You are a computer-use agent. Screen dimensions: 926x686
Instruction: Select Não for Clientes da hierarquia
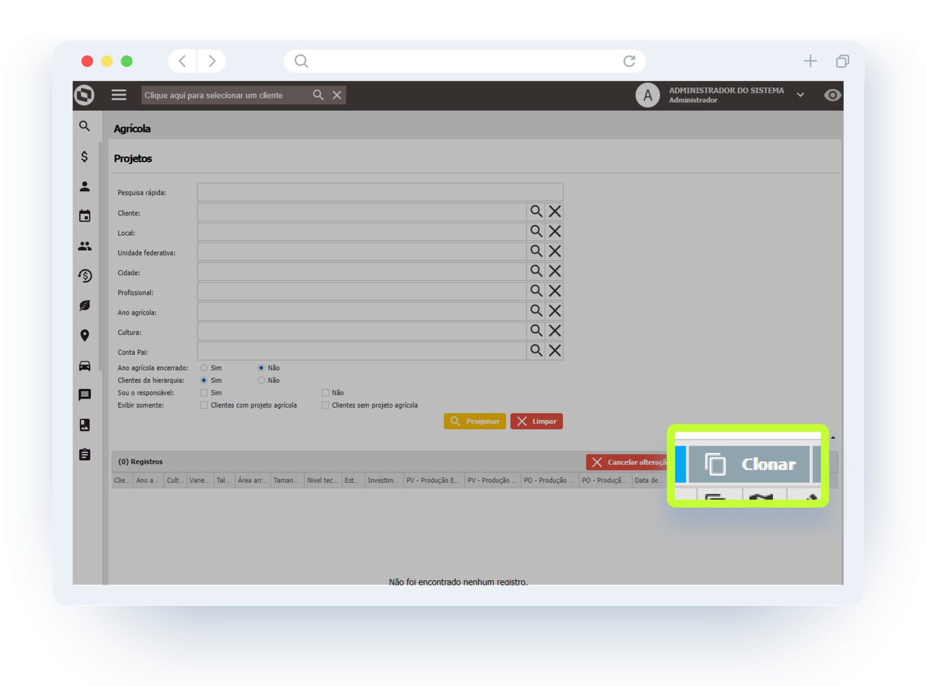[x=261, y=381]
